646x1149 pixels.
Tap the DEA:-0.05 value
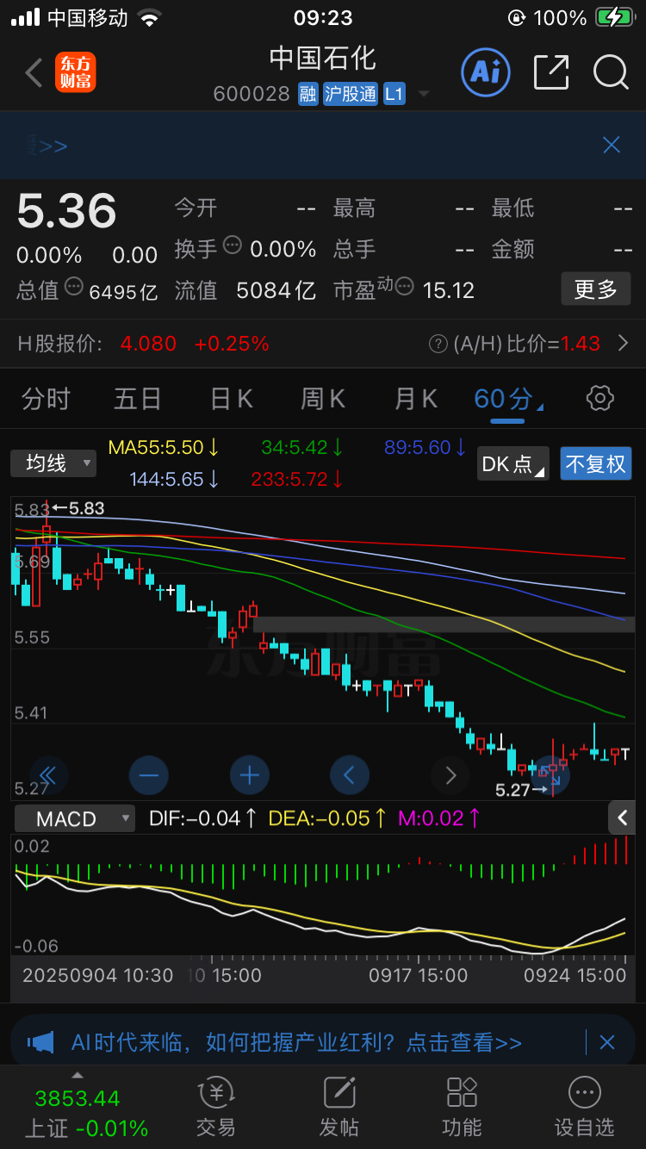pos(328,818)
